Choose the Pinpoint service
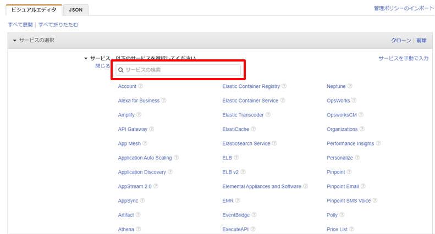 coord(335,172)
